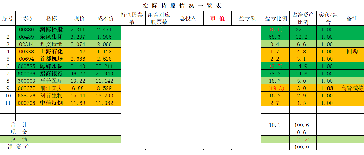Select the 序号 column header
364x155 pixels.
click(8, 18)
